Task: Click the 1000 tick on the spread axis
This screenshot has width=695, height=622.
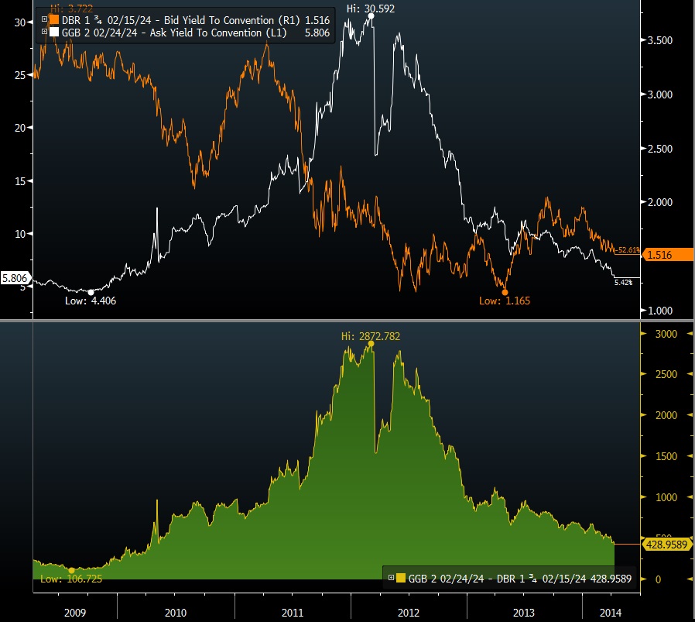Action: 666,497
